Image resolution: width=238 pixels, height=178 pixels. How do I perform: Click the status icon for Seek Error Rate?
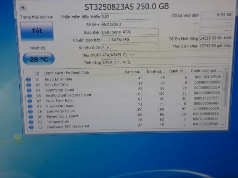(30, 101)
